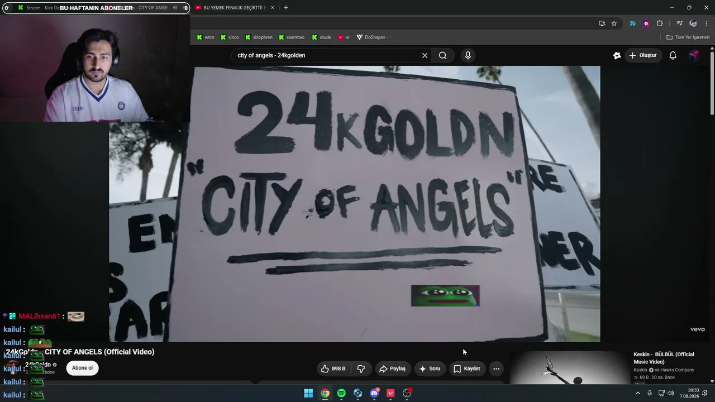Open the network tray icon

[x=661, y=393]
